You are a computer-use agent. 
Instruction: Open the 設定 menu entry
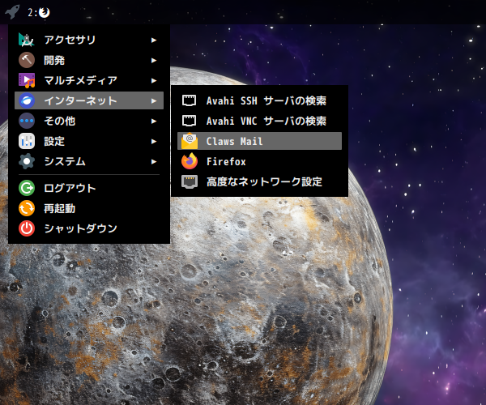click(x=89, y=141)
